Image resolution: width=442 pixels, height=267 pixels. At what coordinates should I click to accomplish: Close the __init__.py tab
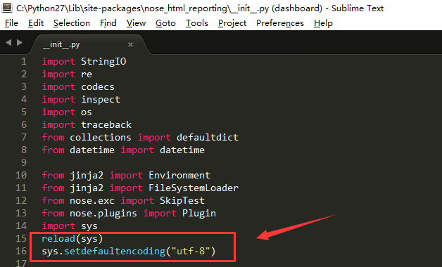[130, 44]
